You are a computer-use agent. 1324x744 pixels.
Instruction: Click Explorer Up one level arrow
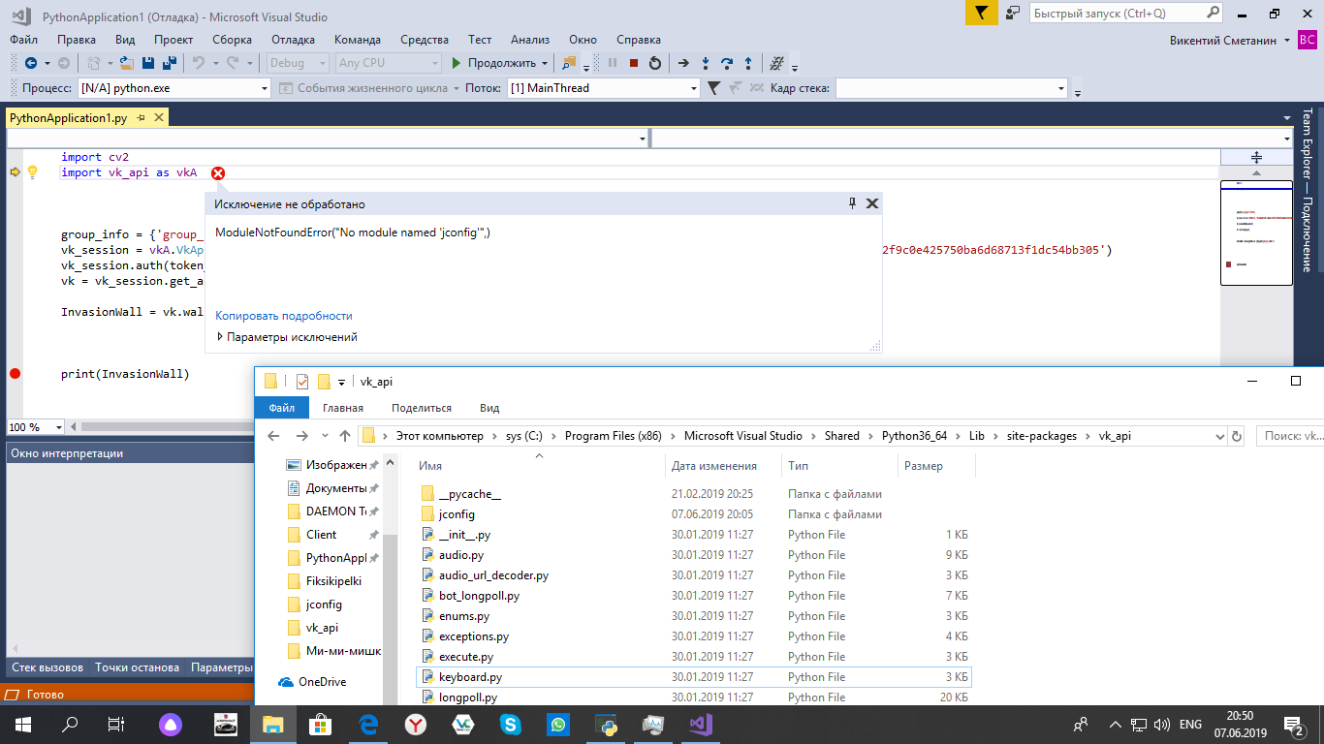pyautogui.click(x=345, y=436)
